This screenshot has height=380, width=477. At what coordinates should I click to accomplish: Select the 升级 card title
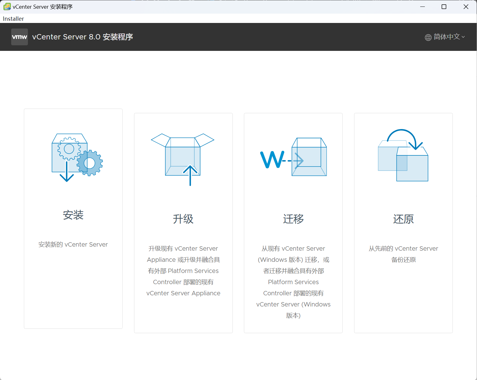click(x=183, y=219)
